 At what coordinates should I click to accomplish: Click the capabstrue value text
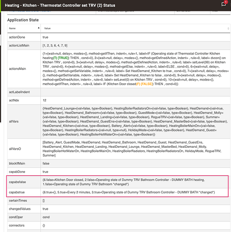tap(128, 192)
